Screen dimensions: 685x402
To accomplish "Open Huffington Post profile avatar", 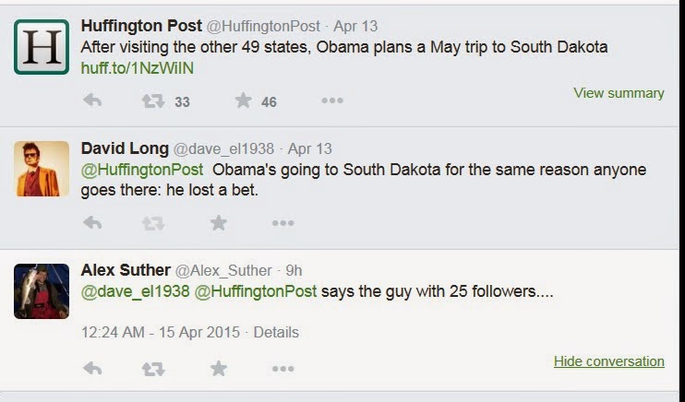I will pos(42,46).
